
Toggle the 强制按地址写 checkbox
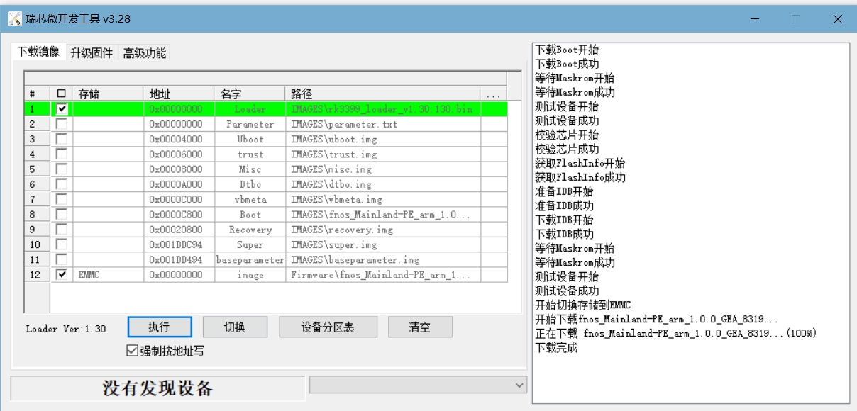(x=132, y=351)
